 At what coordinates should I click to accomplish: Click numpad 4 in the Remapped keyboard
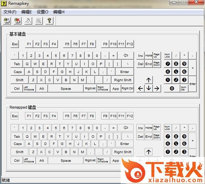pyautogui.click(x=168, y=144)
